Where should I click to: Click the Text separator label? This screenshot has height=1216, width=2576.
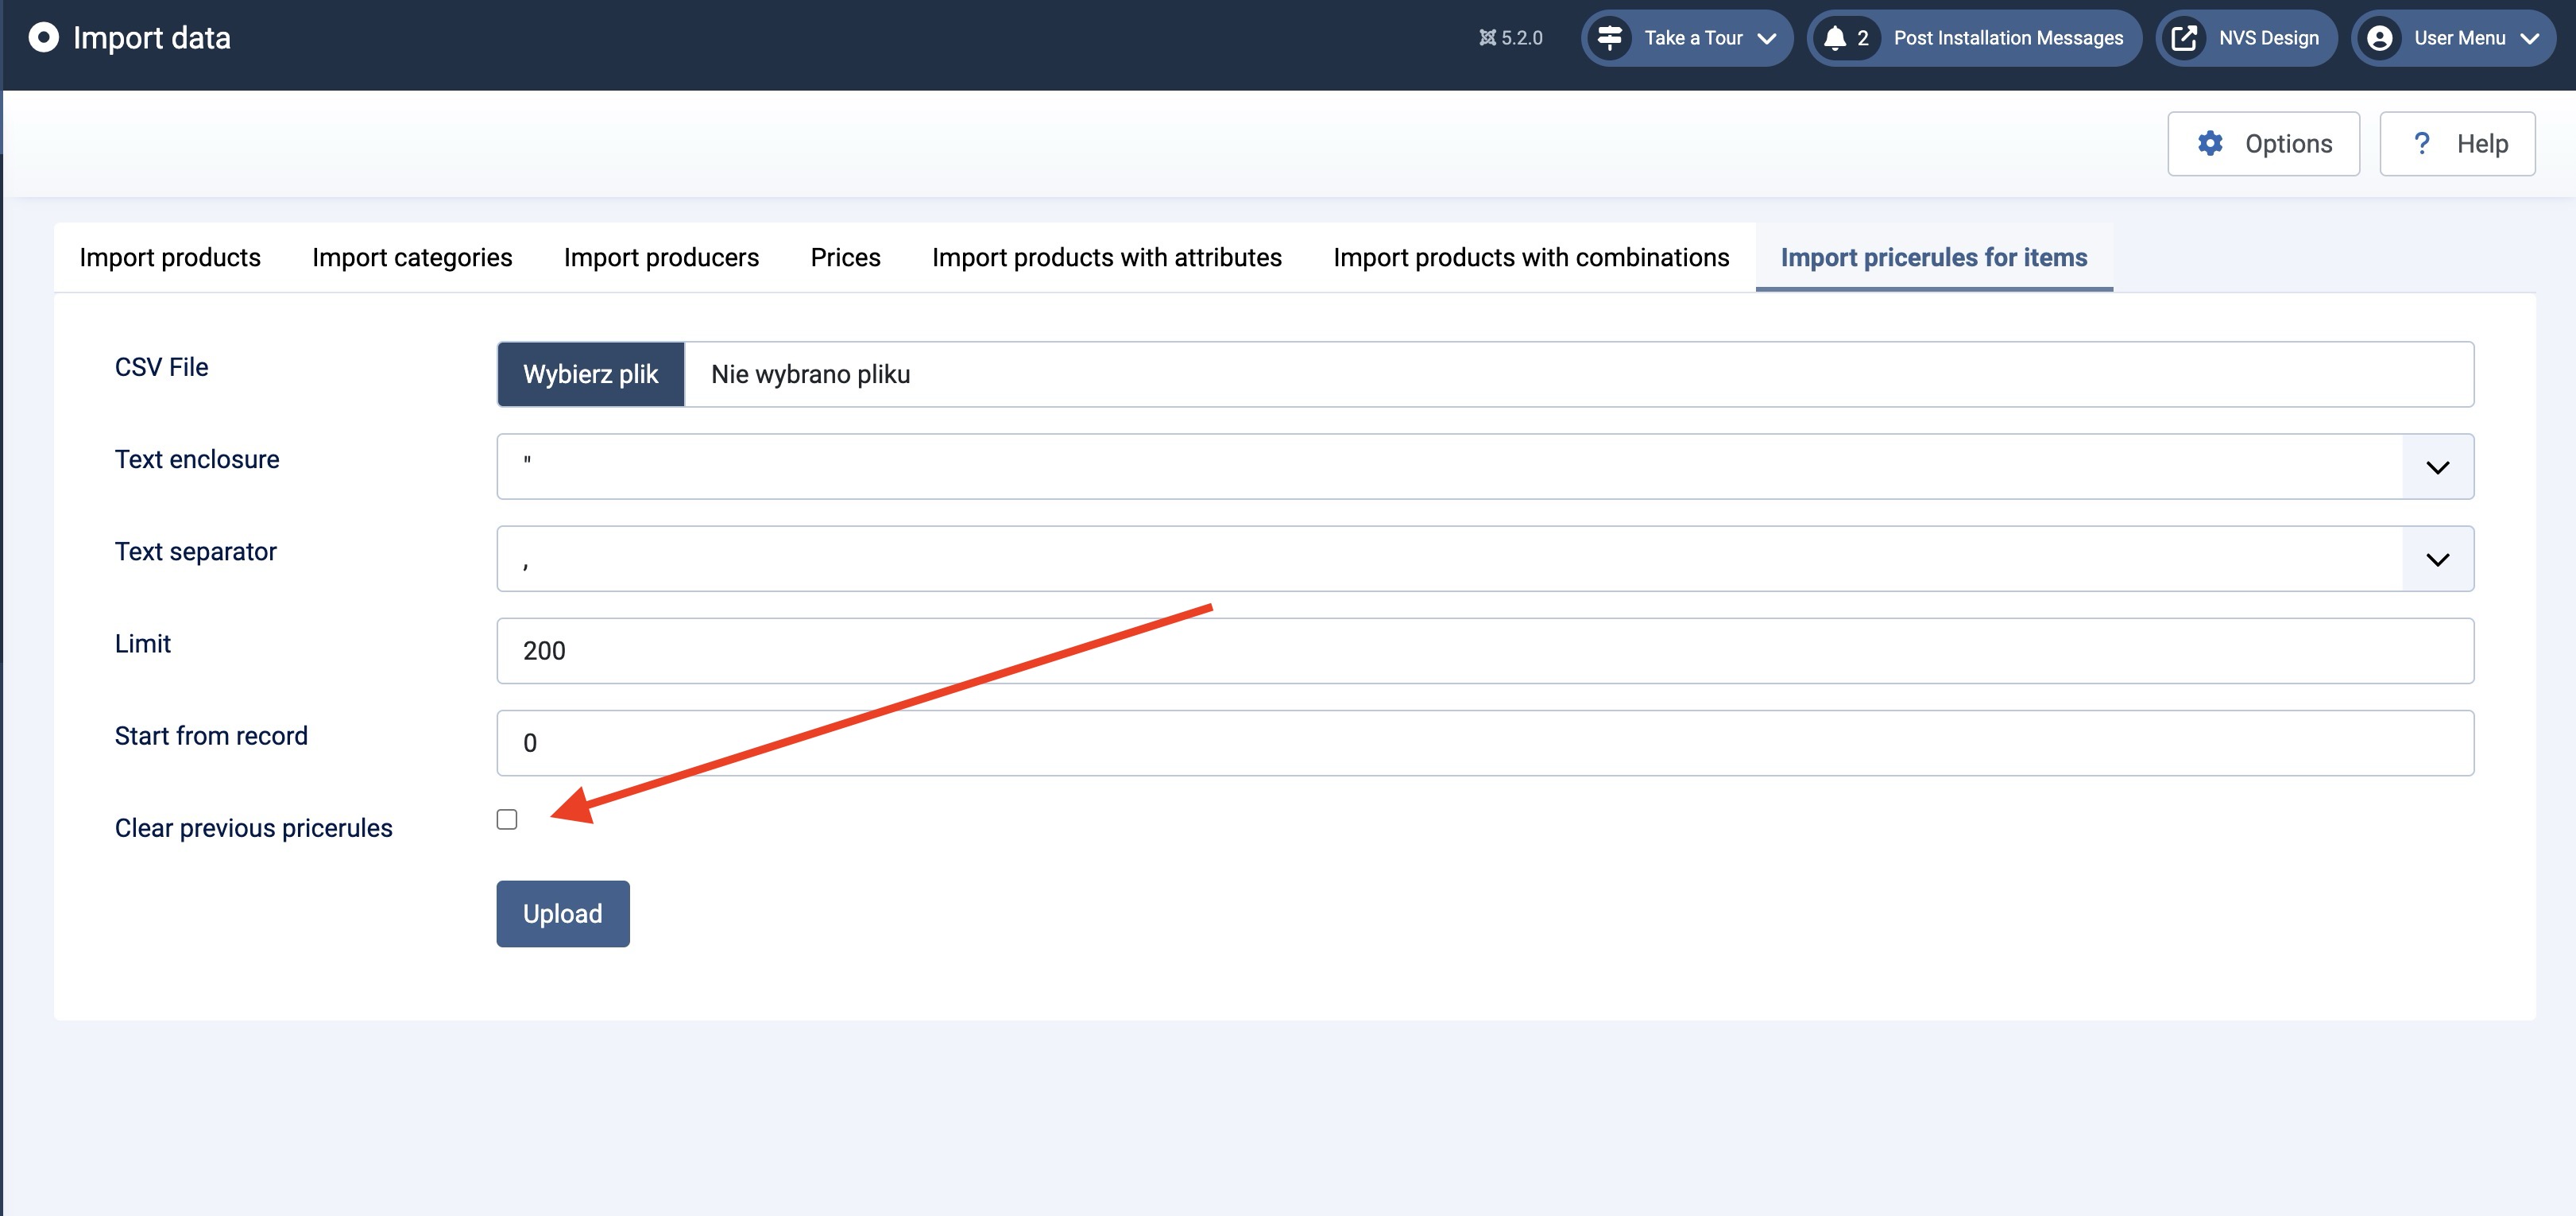(195, 551)
